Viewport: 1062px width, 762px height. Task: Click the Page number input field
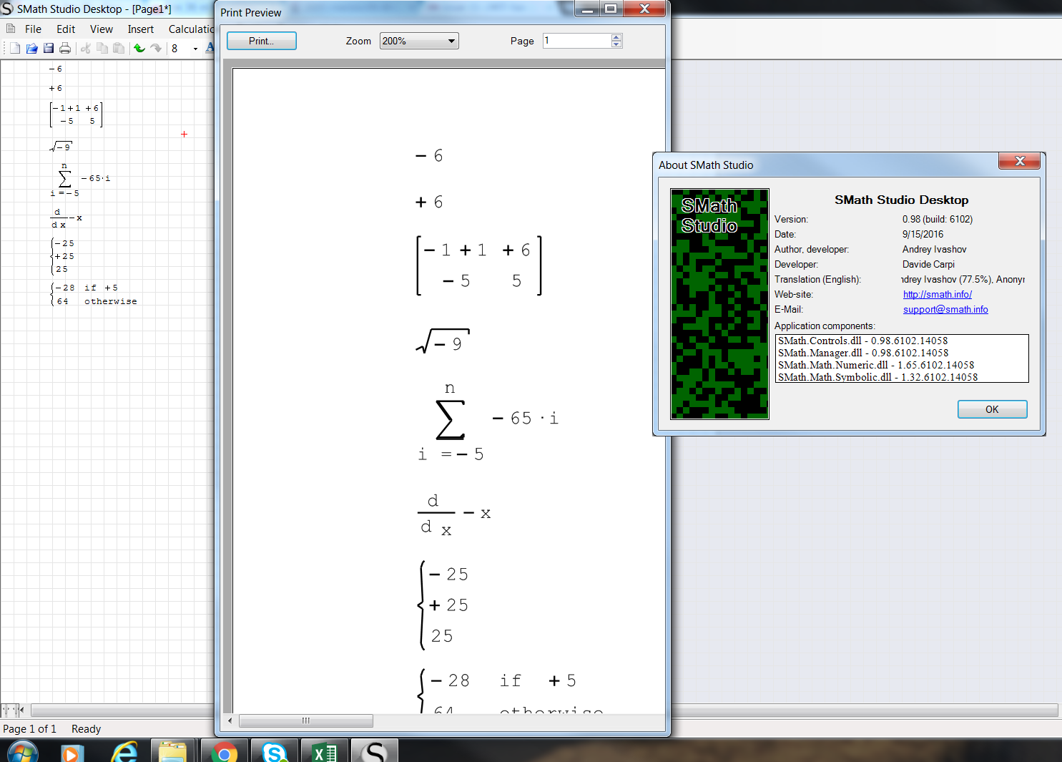point(576,41)
